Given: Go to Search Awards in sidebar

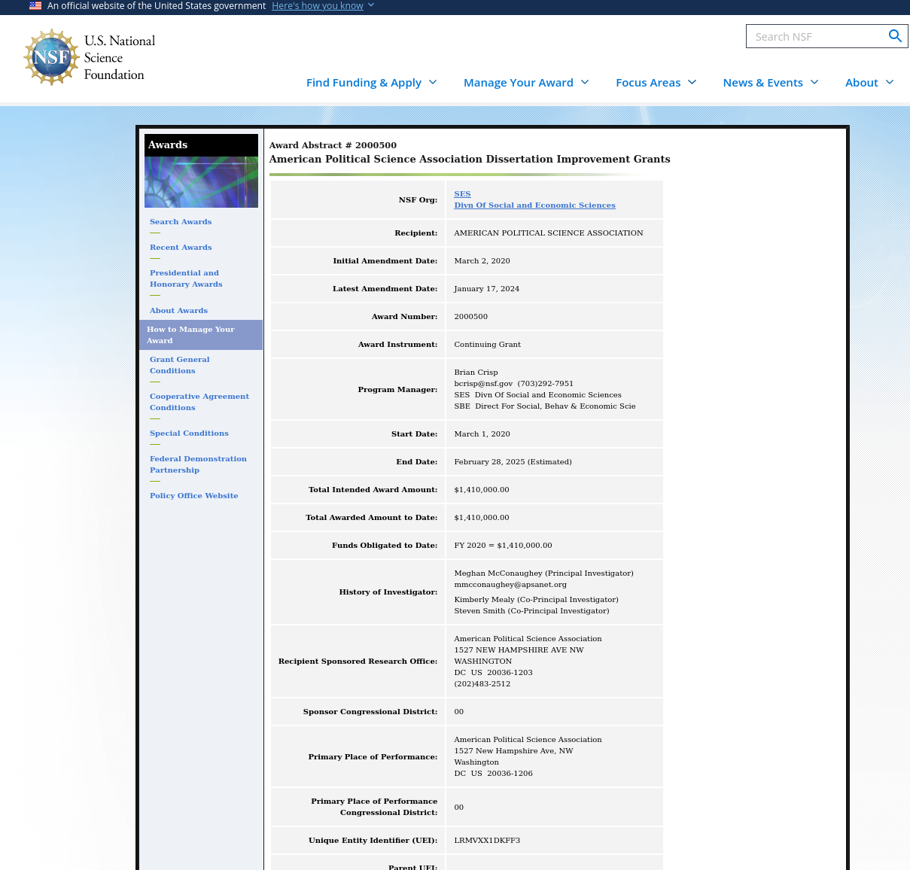Looking at the screenshot, I should [181, 222].
